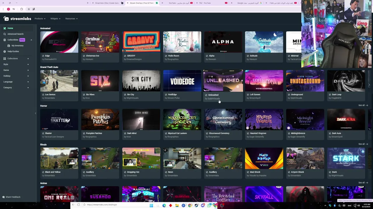
Task: Open the Violin Room overlay thumbnail
Action: pos(182,42)
